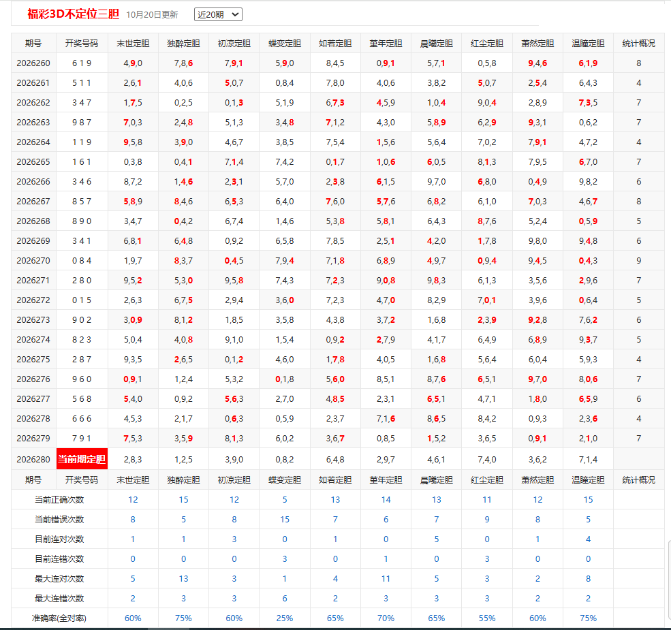The width and height of the screenshot is (671, 630).
Task: Select issue number 2026260
Action: (33, 63)
